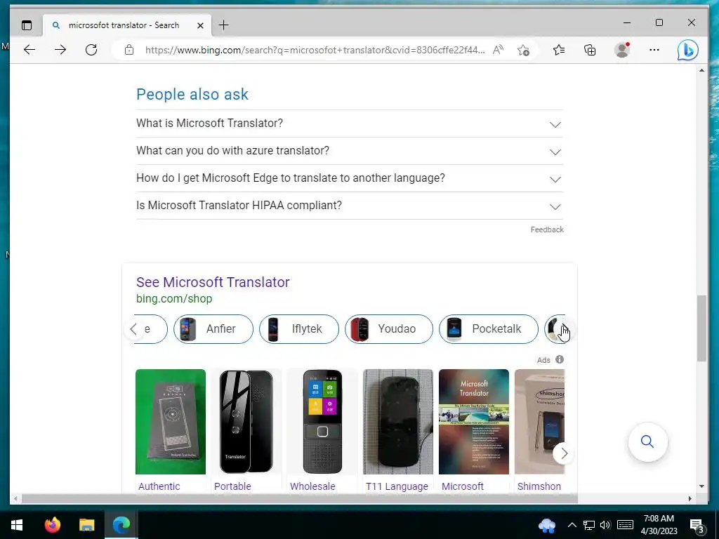The height and width of the screenshot is (539, 719).
Task: Click the Ads info icon
Action: tap(560, 359)
